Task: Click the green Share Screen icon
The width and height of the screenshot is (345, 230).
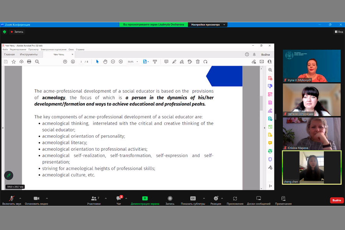Action: pyautogui.click(x=145, y=199)
